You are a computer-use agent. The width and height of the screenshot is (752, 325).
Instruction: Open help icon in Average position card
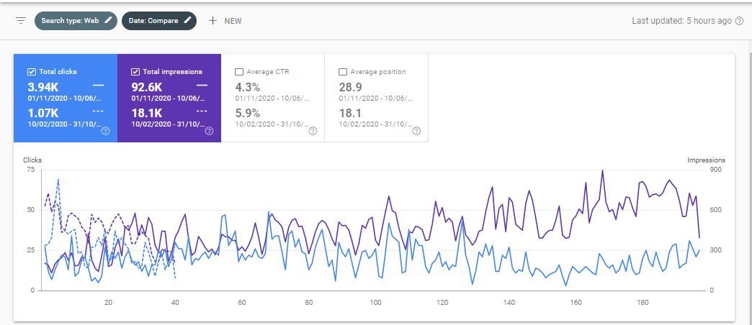(416, 131)
